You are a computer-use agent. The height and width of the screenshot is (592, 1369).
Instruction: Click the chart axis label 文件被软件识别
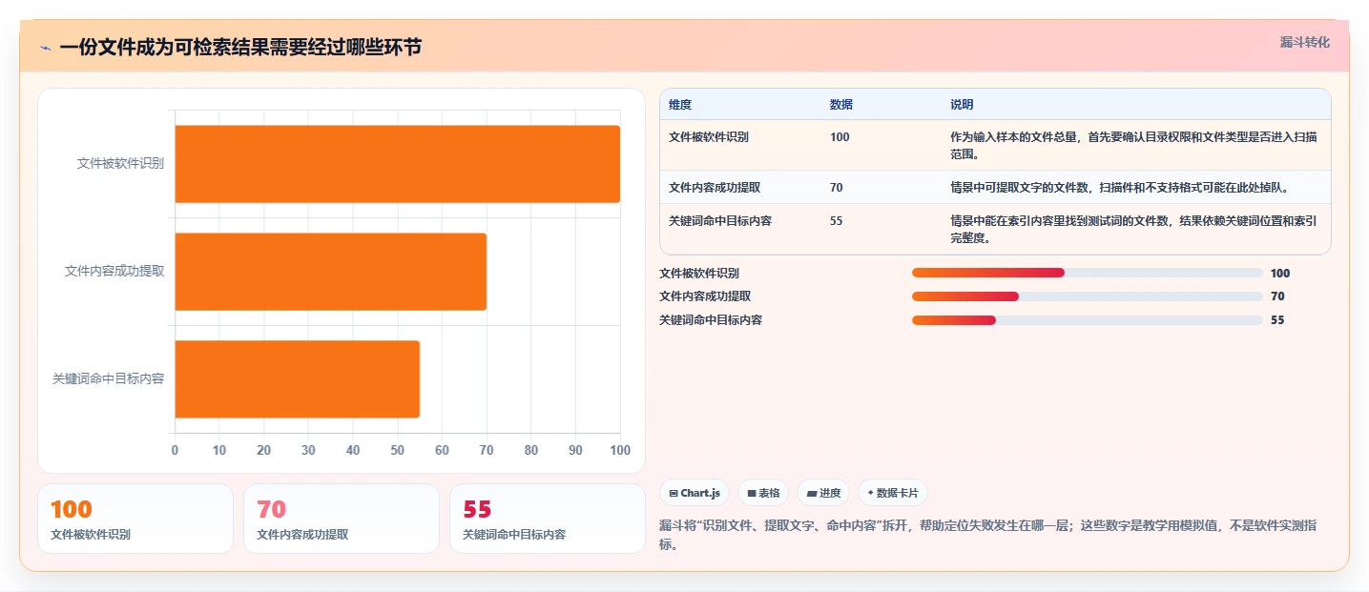point(120,163)
